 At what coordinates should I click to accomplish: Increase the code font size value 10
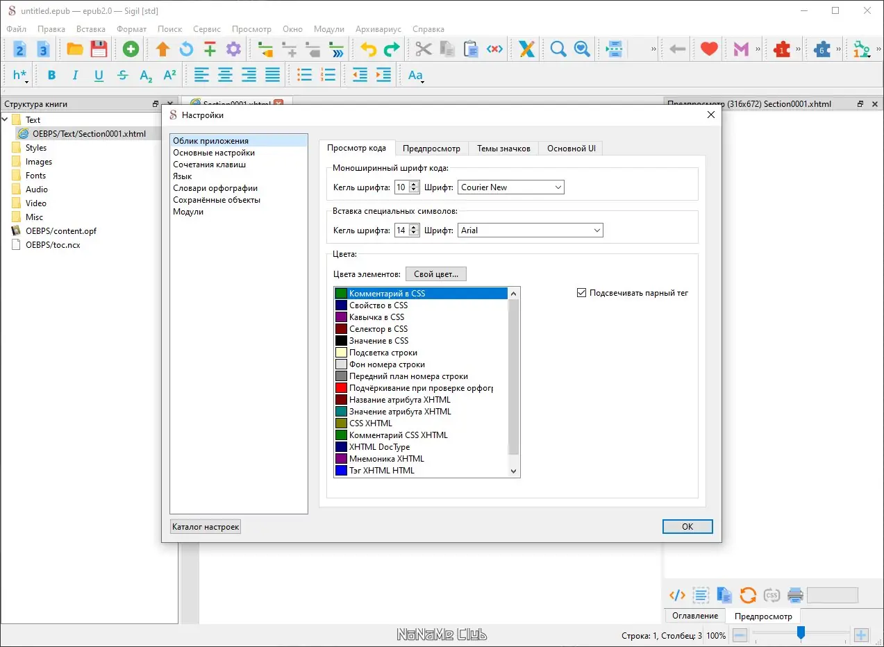[415, 184]
